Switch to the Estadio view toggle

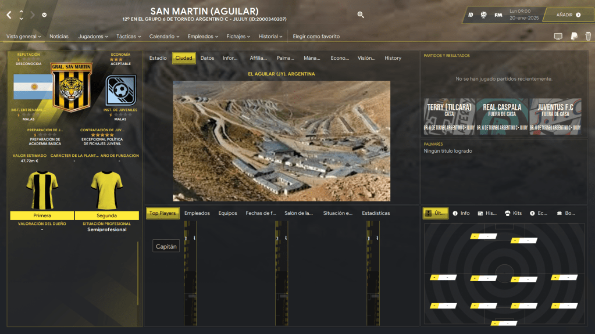point(158,58)
